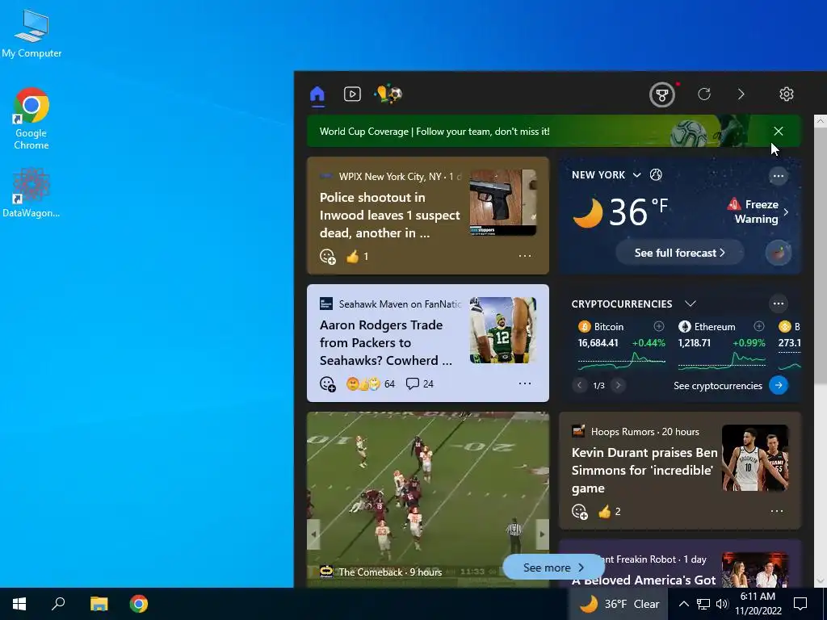The image size is (827, 620).
Task: Switch to the Watch video tab
Action: coord(352,94)
